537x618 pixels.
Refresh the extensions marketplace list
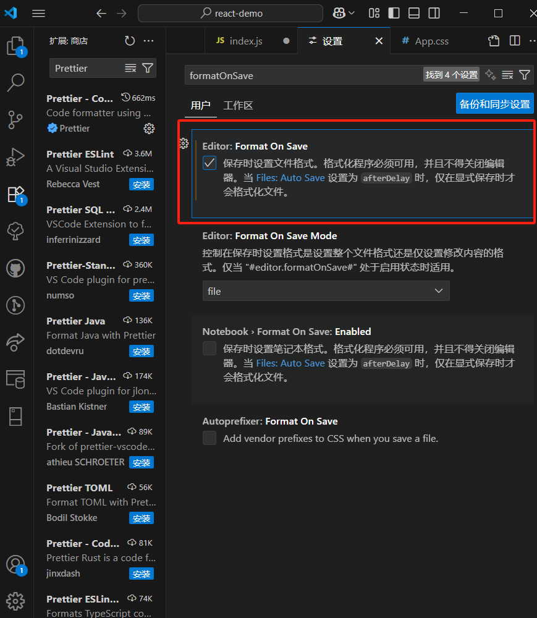point(129,41)
